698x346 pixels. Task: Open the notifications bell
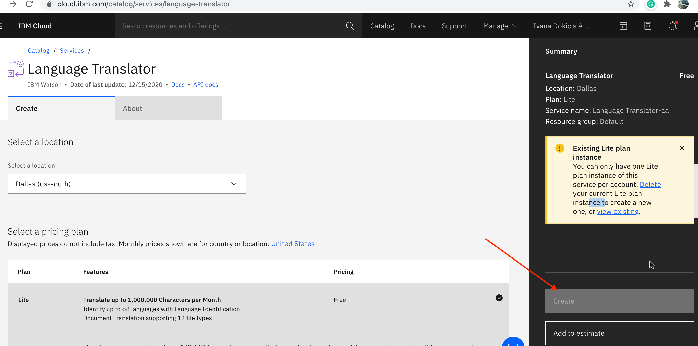point(672,26)
